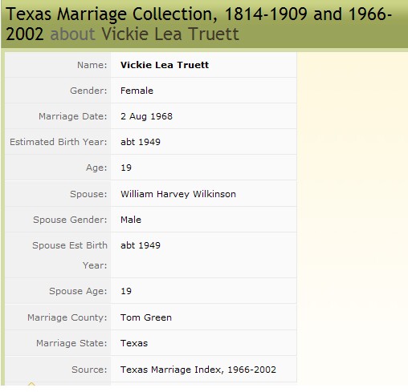Viewport: 408px width, 392px height.
Task: Click the Source field label
Action: (x=89, y=370)
